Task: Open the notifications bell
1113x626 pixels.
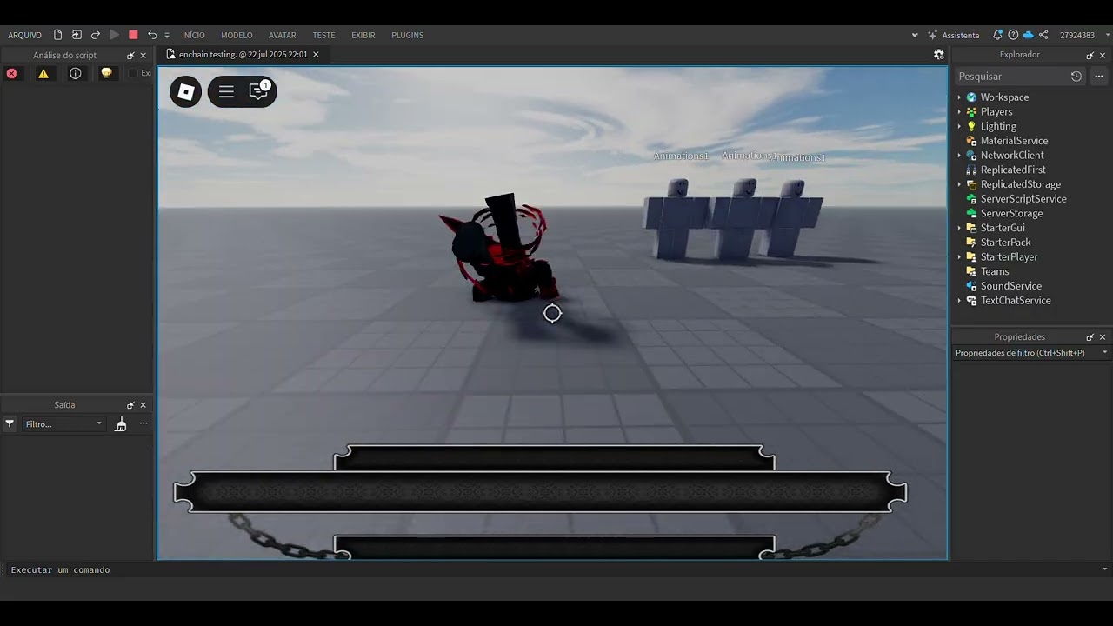Action: tap(998, 35)
